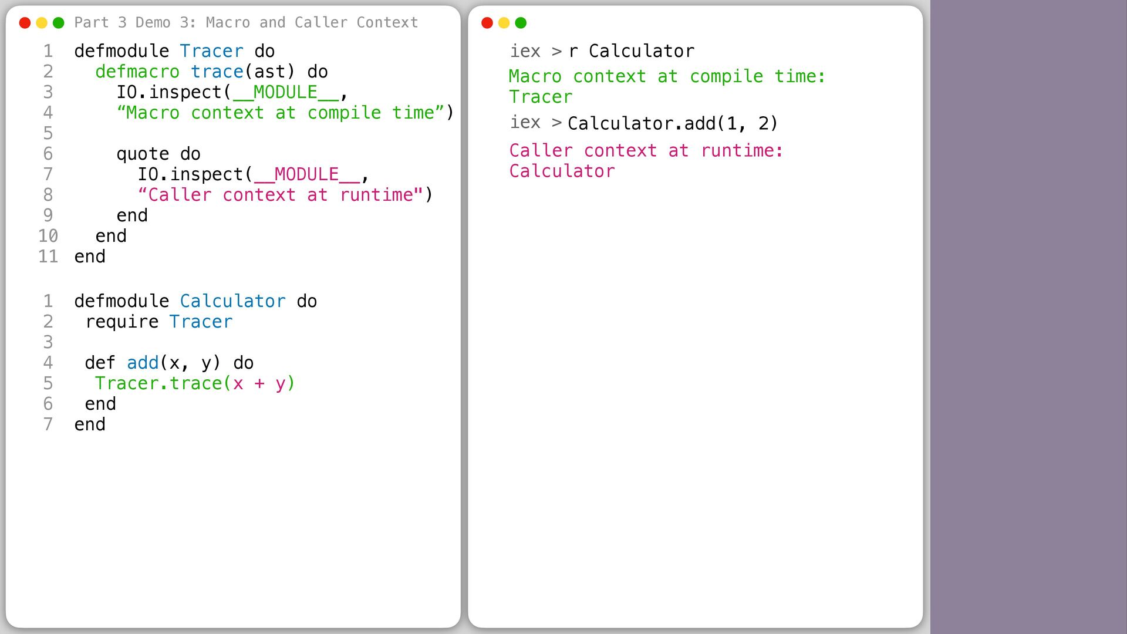Click the green zoom dot of left window
Viewport: 1127px width, 634px height.
point(58,23)
